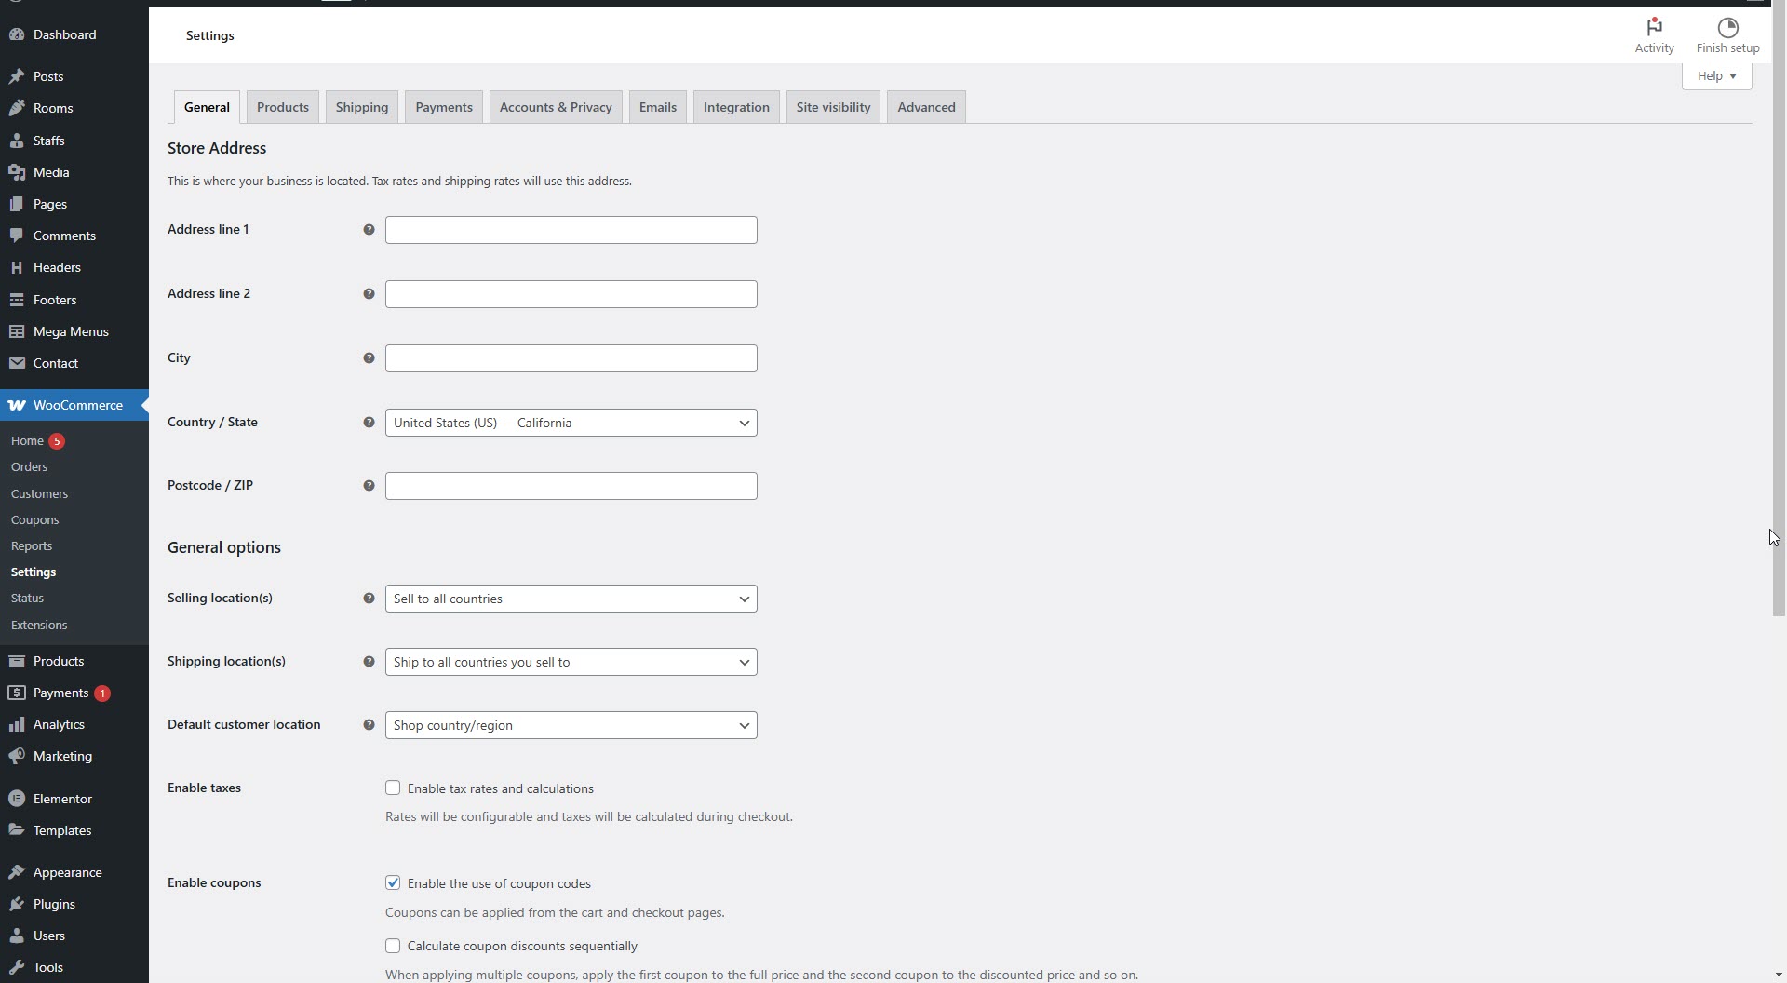Enable tax rates and calculations checkbox

[393, 788]
